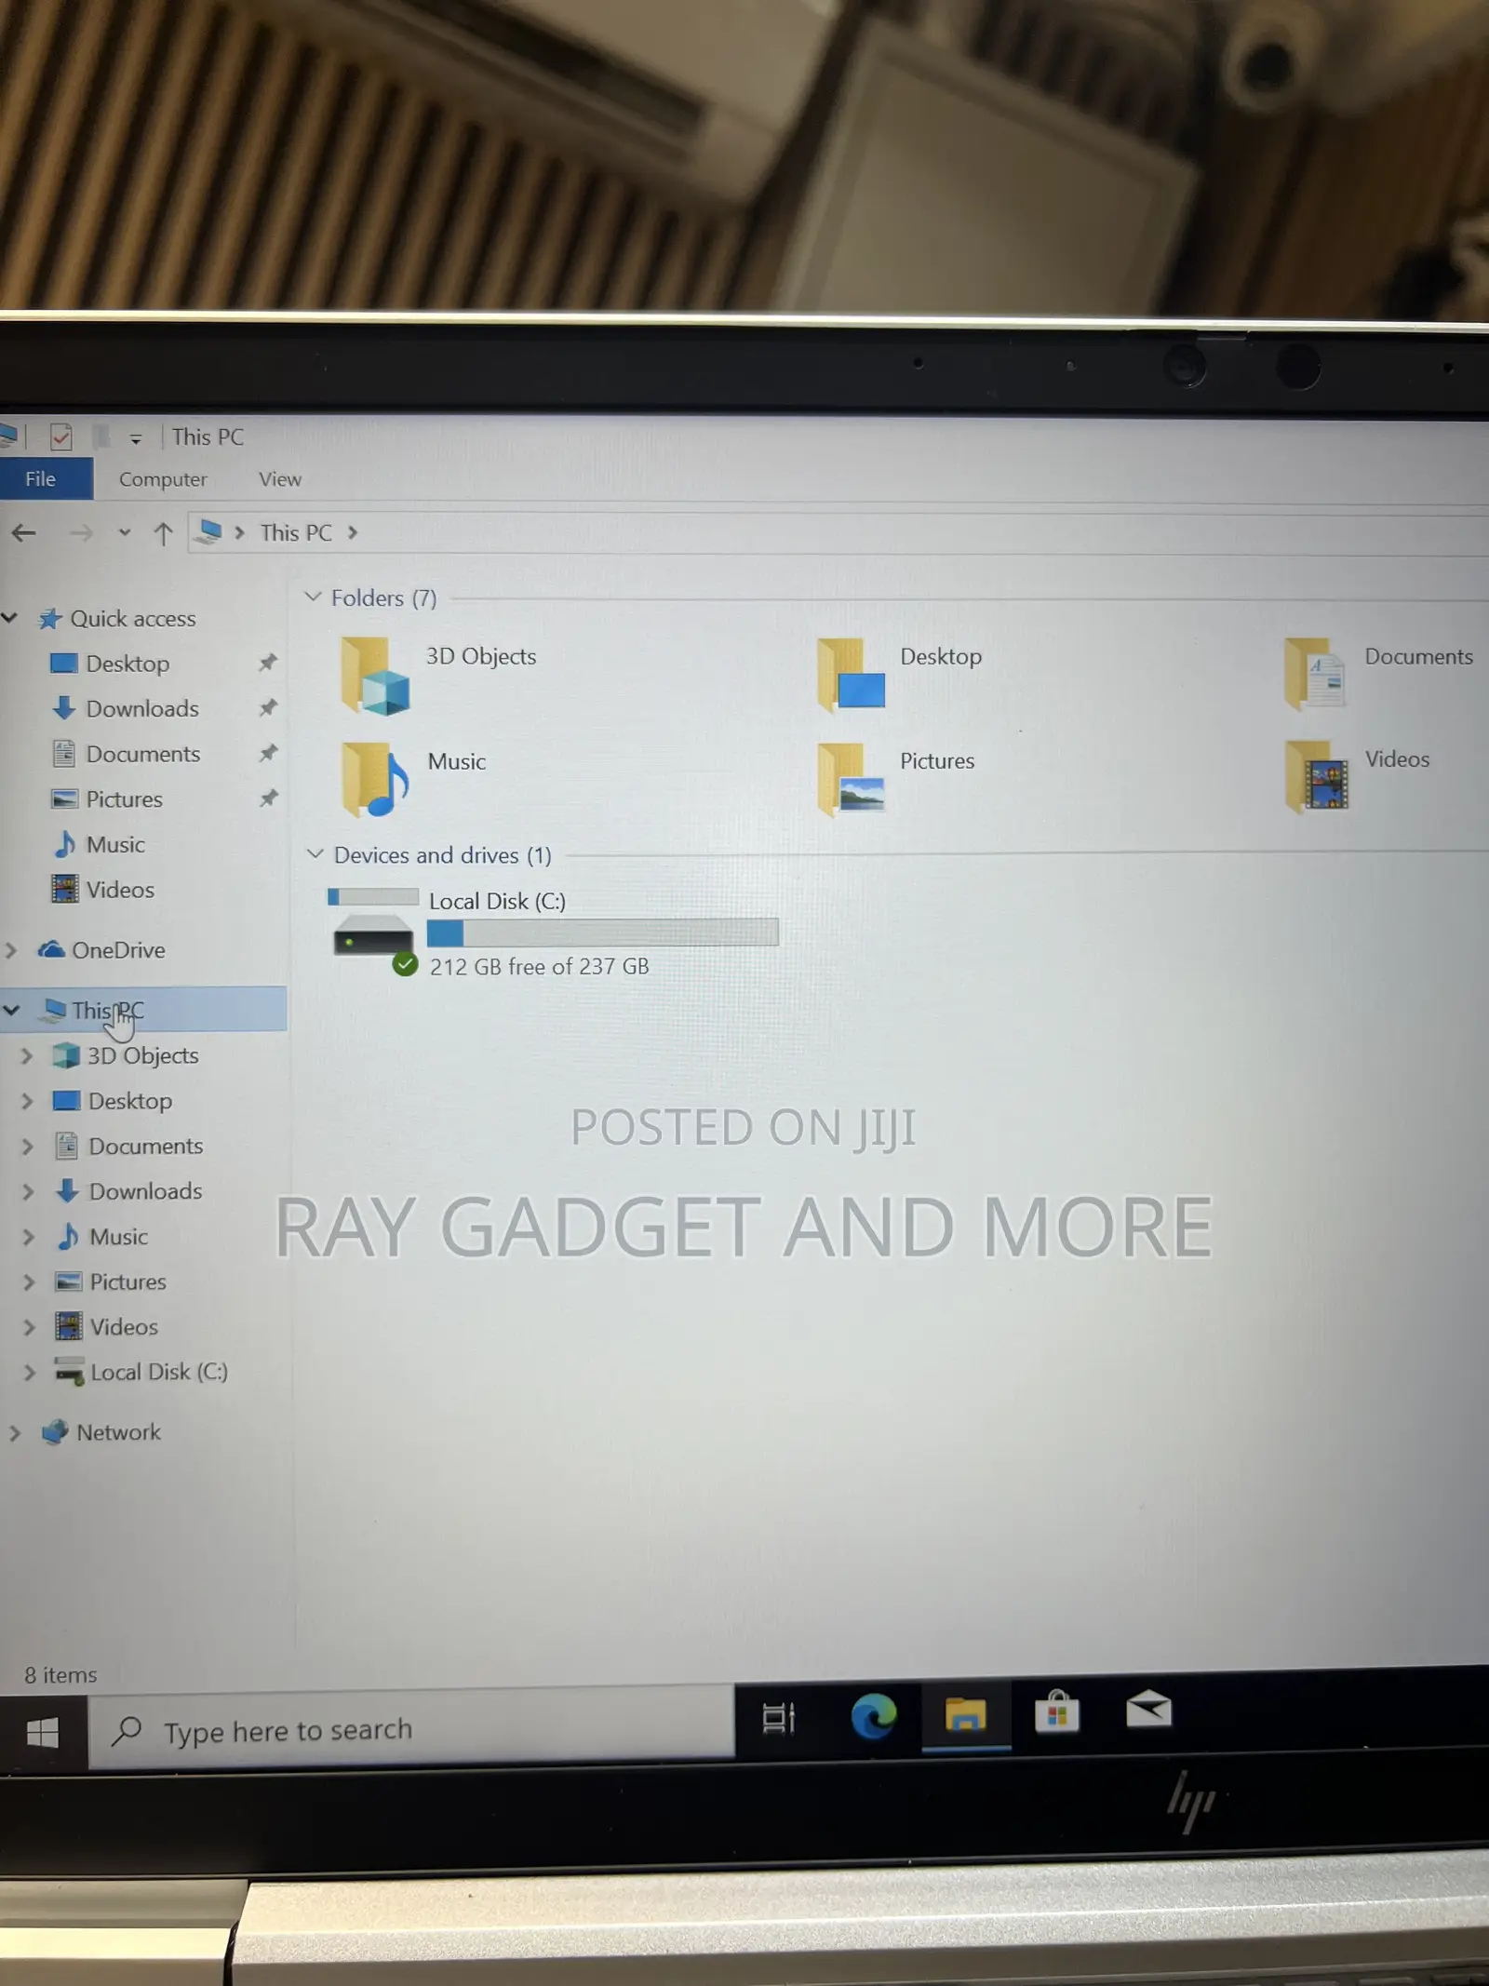The height and width of the screenshot is (1986, 1489).
Task: Collapse the This PC tree node
Action: 11,1010
